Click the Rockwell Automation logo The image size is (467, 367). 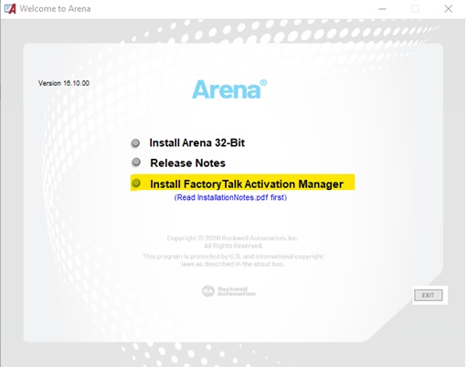(x=228, y=291)
